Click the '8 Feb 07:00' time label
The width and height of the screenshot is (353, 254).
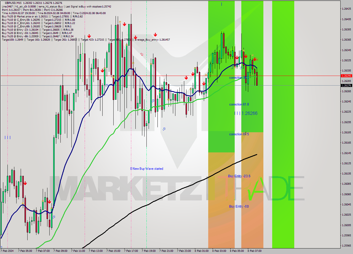[255, 251]
